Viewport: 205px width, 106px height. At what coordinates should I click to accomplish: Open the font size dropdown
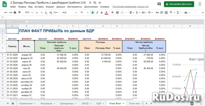pyautogui.click(x=84, y=12)
